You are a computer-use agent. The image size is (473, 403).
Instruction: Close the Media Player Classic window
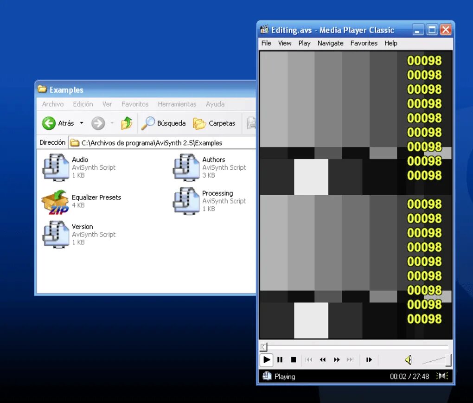tap(446, 30)
